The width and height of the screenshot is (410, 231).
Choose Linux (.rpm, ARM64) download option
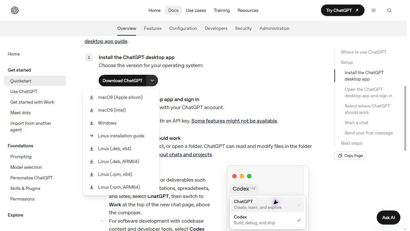[121, 187]
